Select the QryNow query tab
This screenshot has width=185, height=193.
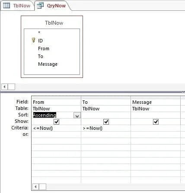(x=53, y=6)
